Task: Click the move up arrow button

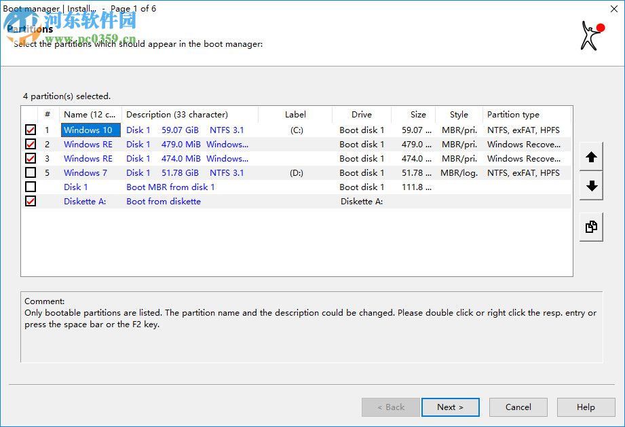Action: 591,157
